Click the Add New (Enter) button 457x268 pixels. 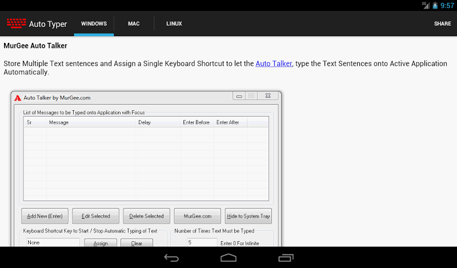pyautogui.click(x=45, y=216)
